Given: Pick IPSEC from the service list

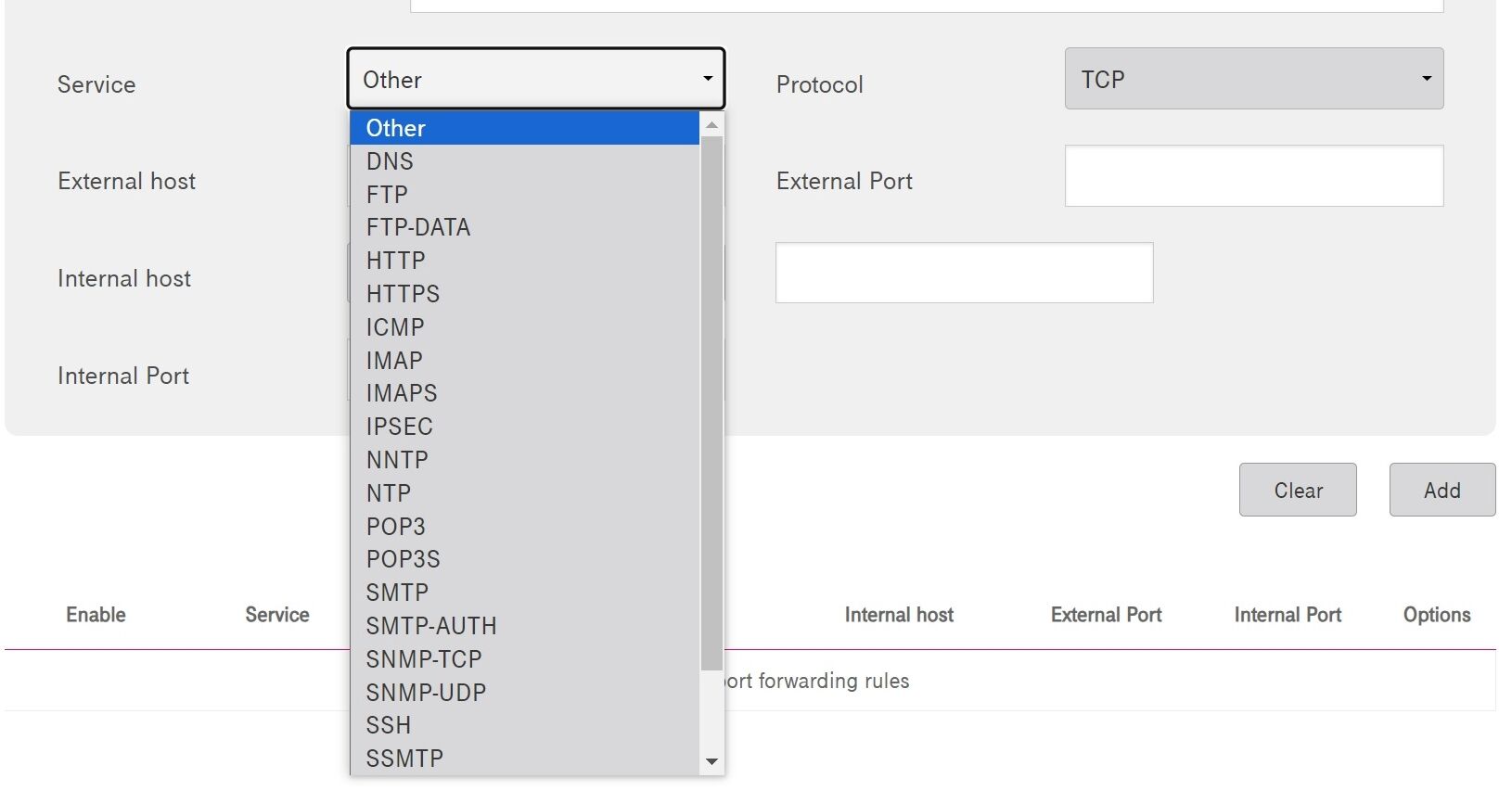Looking at the screenshot, I should 399,427.
